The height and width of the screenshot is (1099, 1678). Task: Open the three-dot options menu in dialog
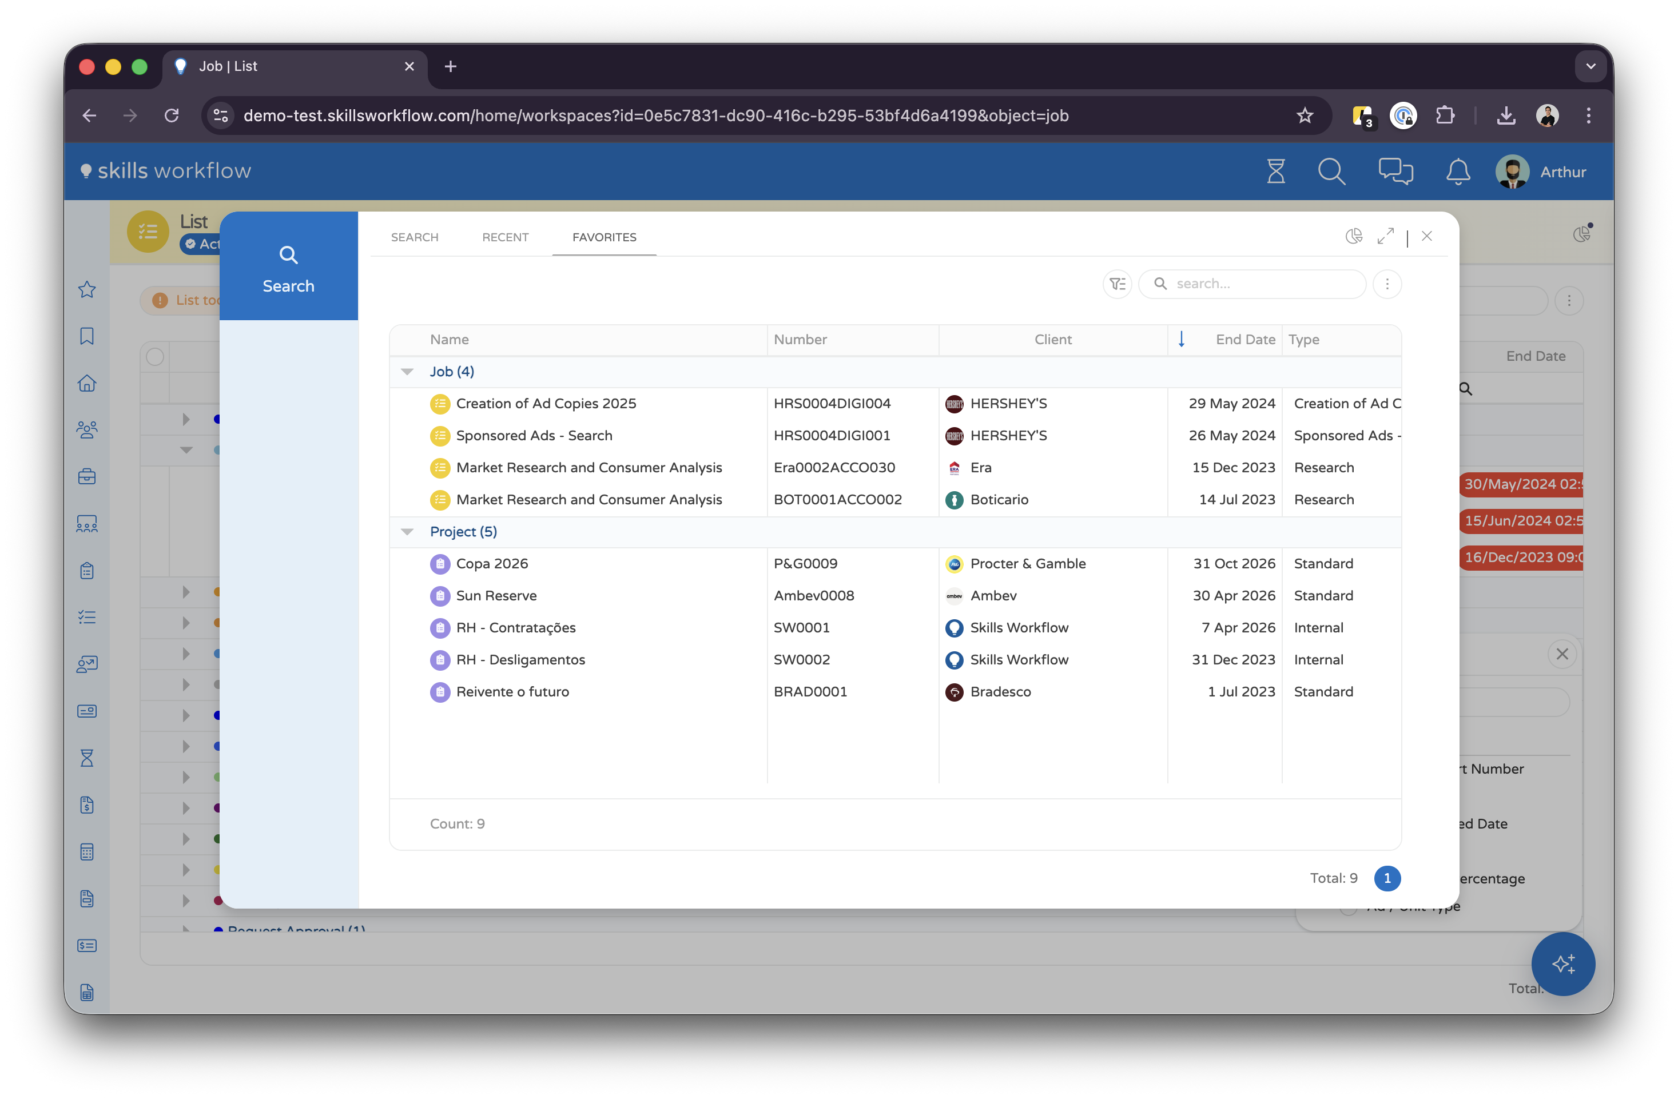point(1387,284)
